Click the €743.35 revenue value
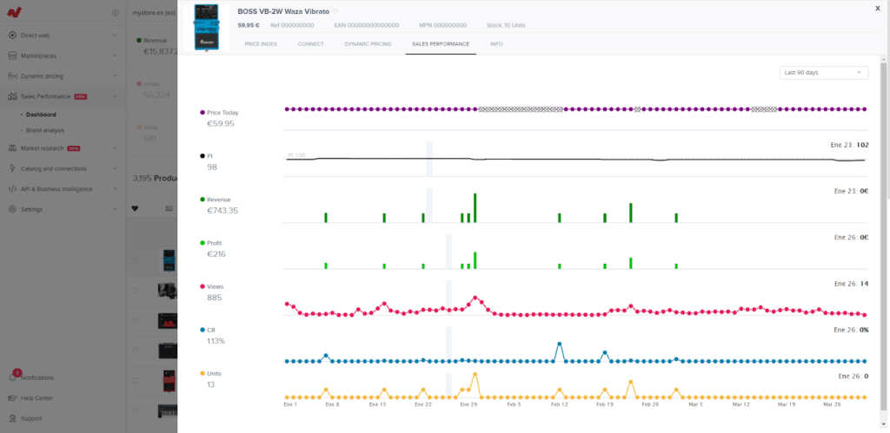890x433 pixels. [x=222, y=210]
